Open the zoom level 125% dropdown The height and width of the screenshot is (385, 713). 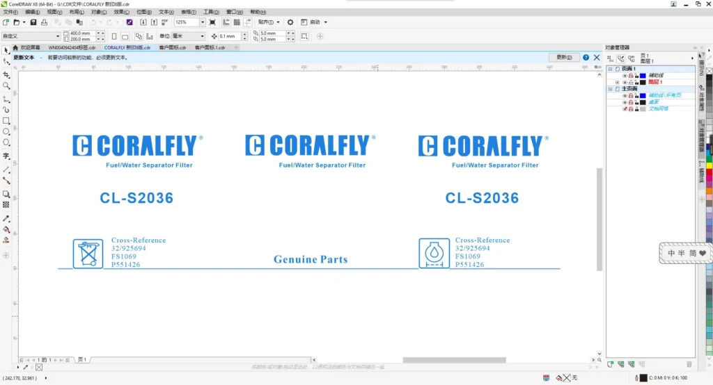[x=203, y=22]
